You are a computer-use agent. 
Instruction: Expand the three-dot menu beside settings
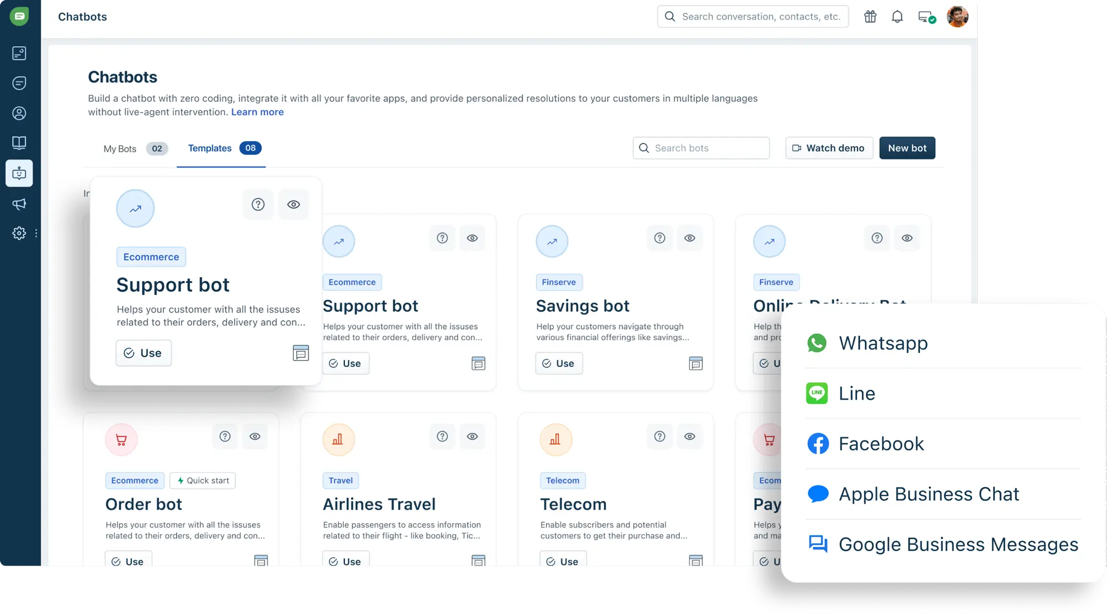pyautogui.click(x=36, y=234)
